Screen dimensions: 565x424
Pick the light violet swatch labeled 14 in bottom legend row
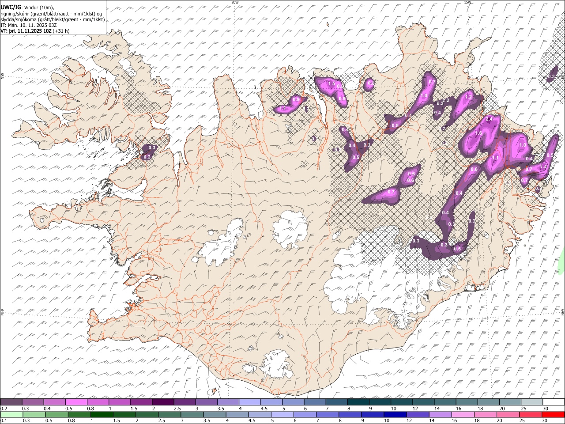tap(440, 414)
